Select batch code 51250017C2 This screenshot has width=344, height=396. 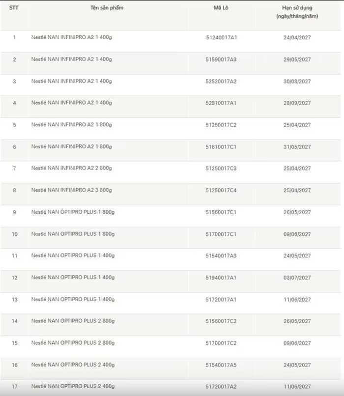coord(221,125)
